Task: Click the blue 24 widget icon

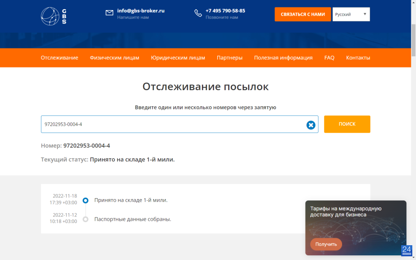Action: (406, 250)
